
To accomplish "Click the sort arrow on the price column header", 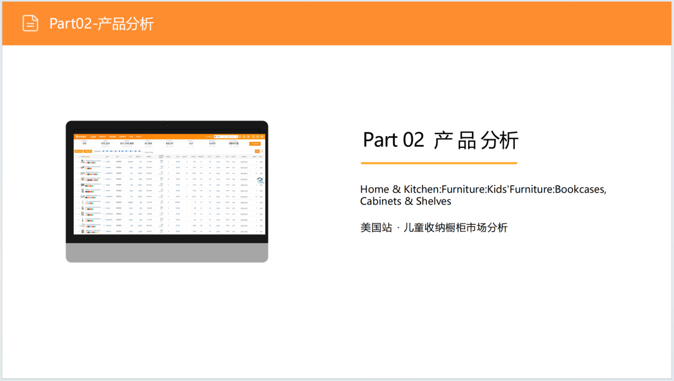I will pyautogui.click(x=179, y=156).
